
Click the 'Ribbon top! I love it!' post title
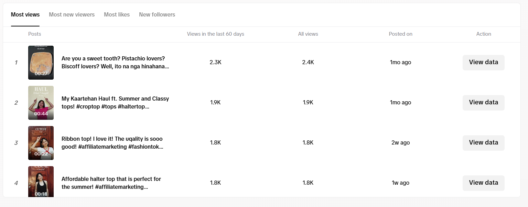click(x=112, y=143)
